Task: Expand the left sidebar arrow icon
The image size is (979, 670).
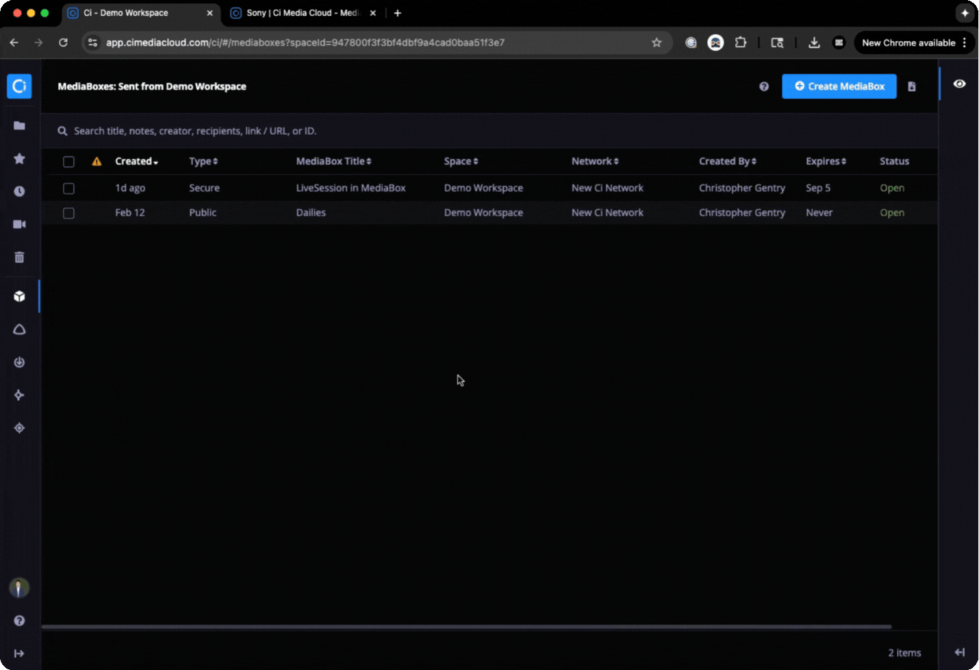Action: click(x=19, y=654)
